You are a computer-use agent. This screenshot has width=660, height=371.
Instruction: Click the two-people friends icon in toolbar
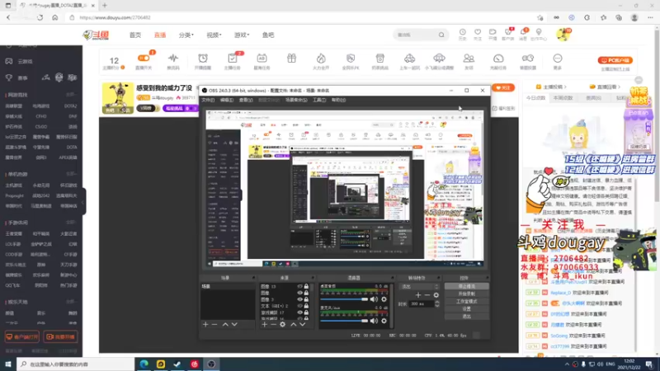469,58
